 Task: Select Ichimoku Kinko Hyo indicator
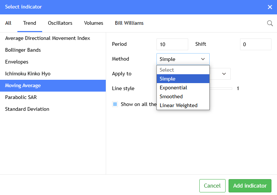[x=53, y=74]
